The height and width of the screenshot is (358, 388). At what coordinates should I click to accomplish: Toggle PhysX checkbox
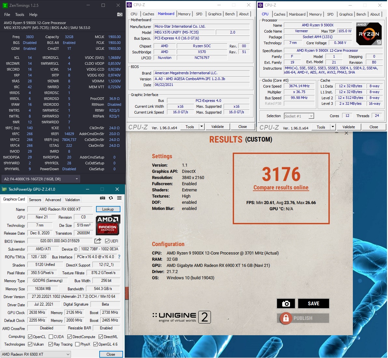tap(77, 344)
